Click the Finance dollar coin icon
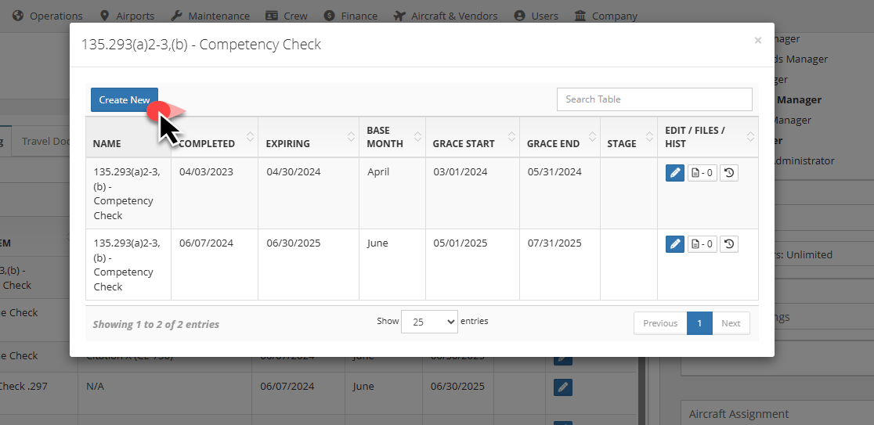Screen dimensions: 874x425 coord(329,16)
